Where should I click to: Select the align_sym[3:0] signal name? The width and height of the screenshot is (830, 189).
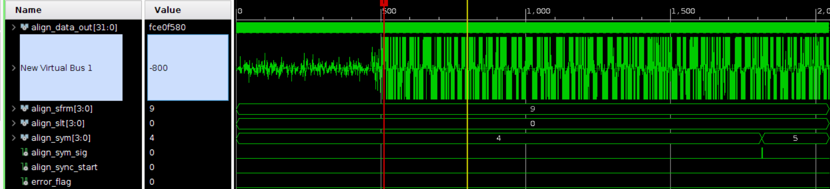tap(61, 138)
